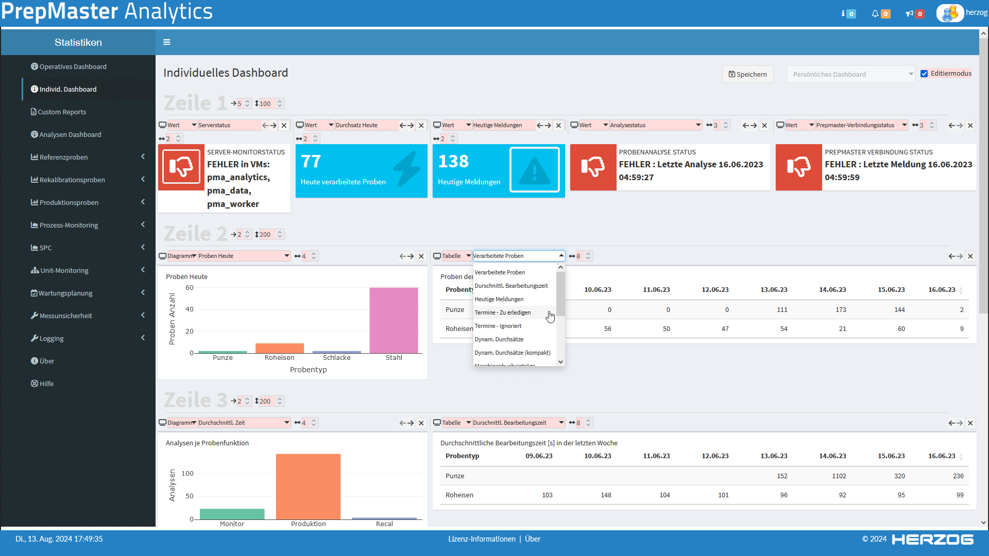Expand the Rekalibrationsproben sidebar menu
989x556 pixels.
[88, 180]
